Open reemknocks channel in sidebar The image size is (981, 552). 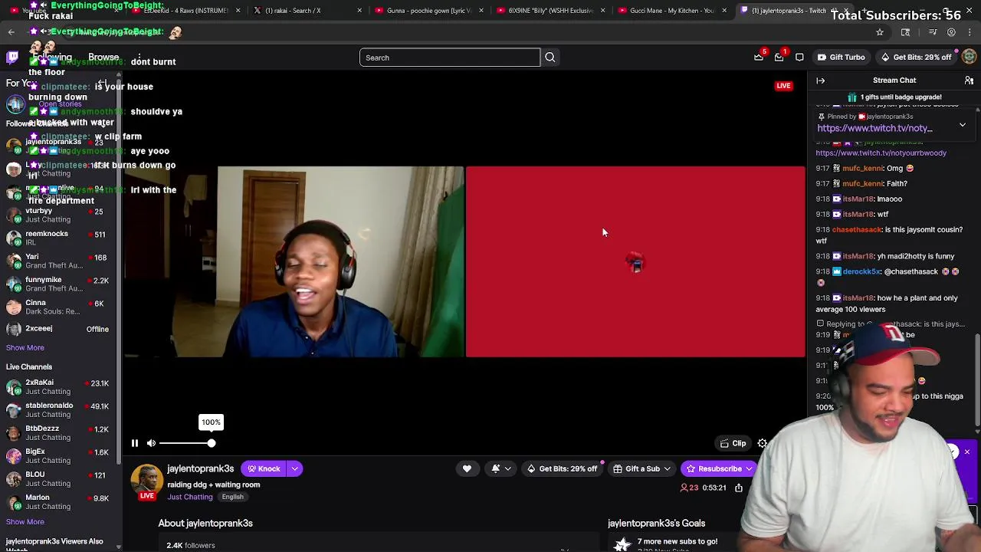pos(60,238)
